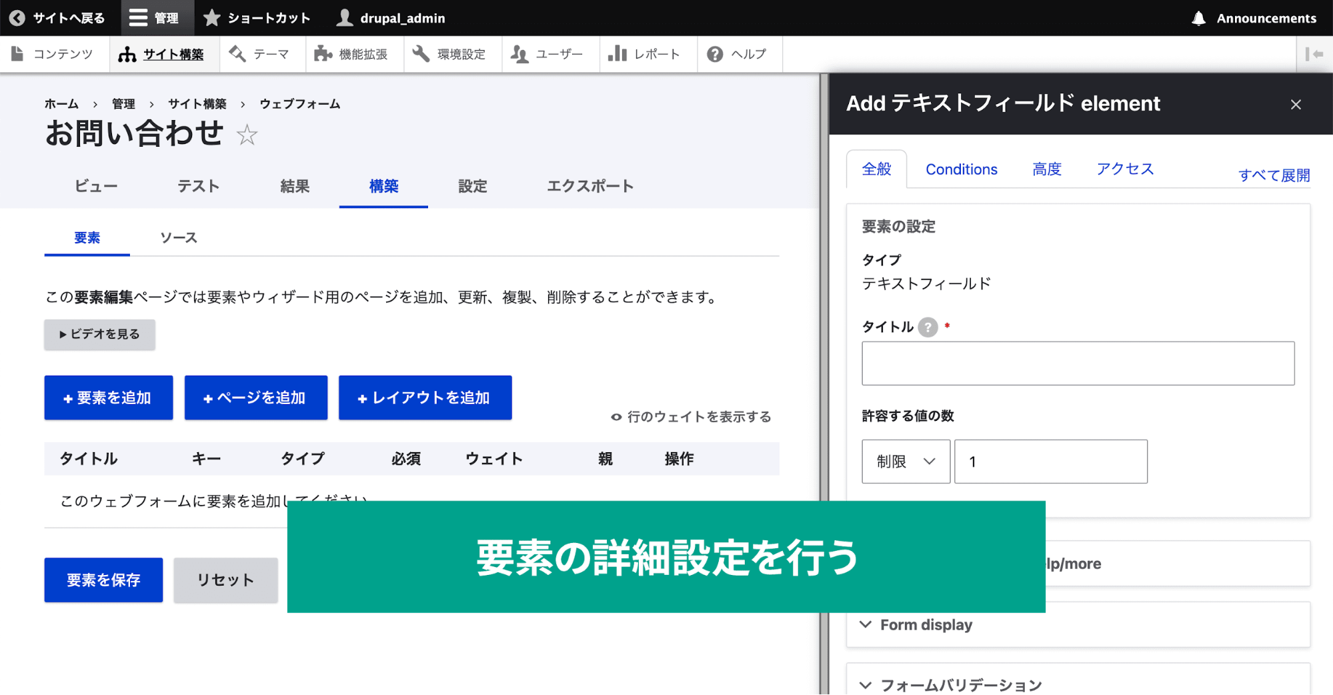Click the ページを追加 button
The height and width of the screenshot is (695, 1333).
click(256, 398)
